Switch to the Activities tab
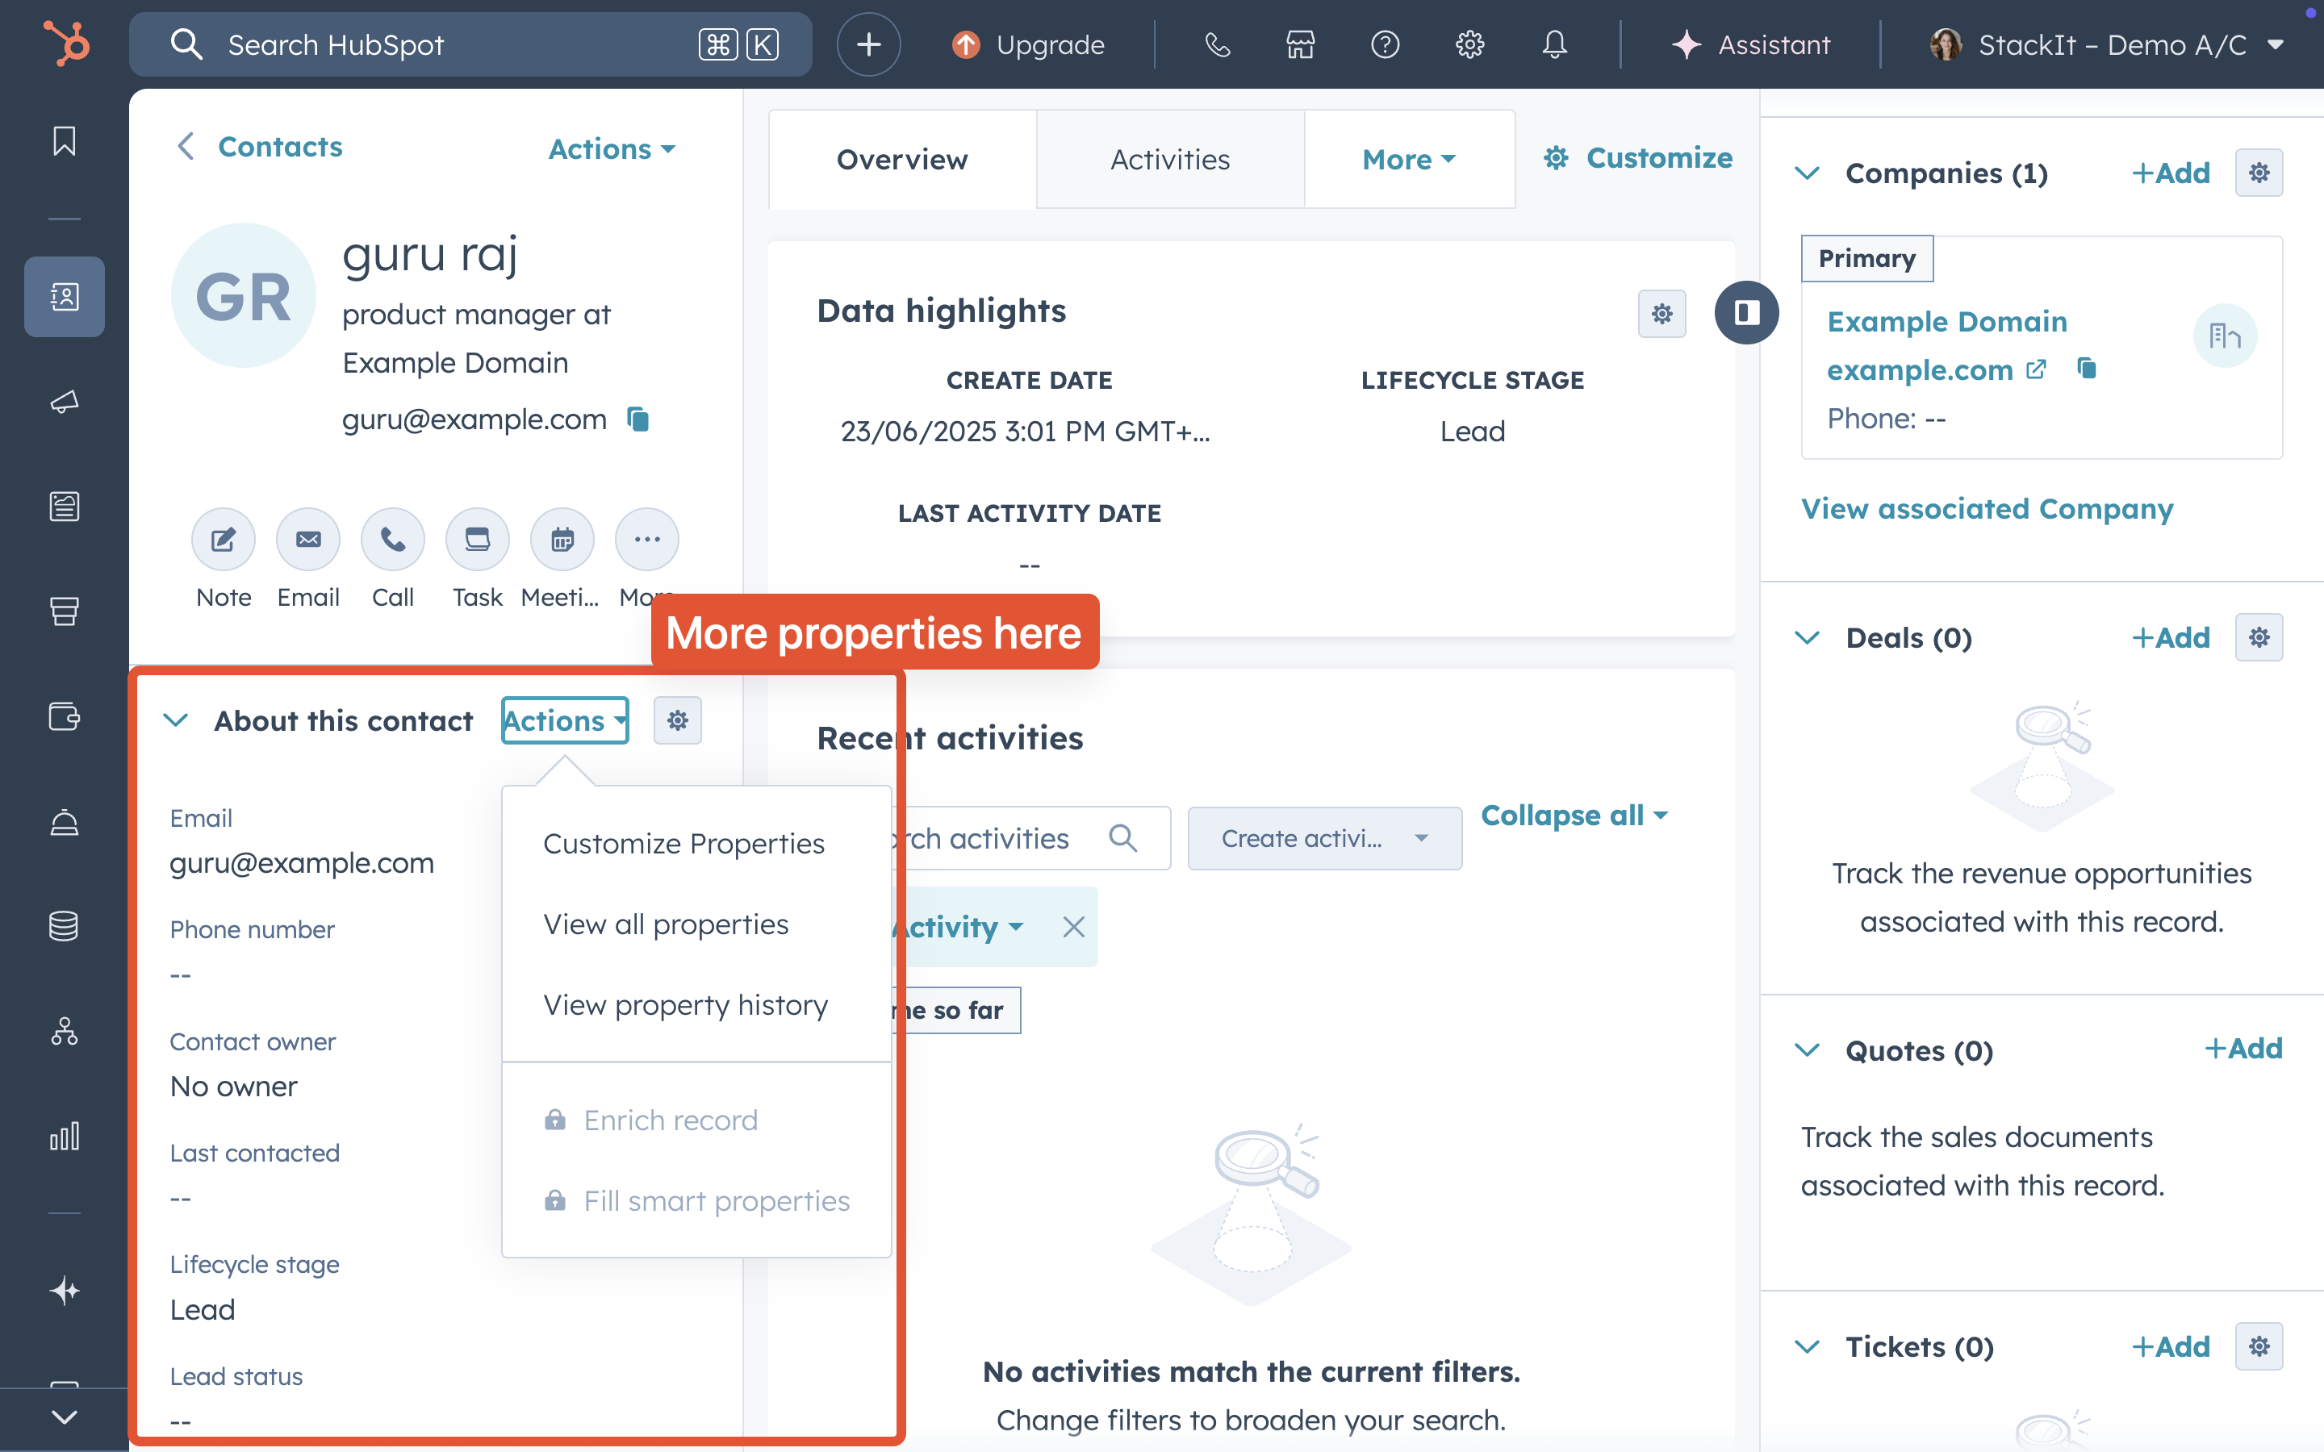Viewport: 2324px width, 1452px height. pos(1170,160)
